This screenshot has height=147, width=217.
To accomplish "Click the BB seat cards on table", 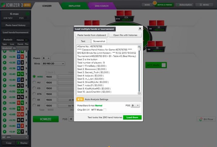I will point(155,44).
